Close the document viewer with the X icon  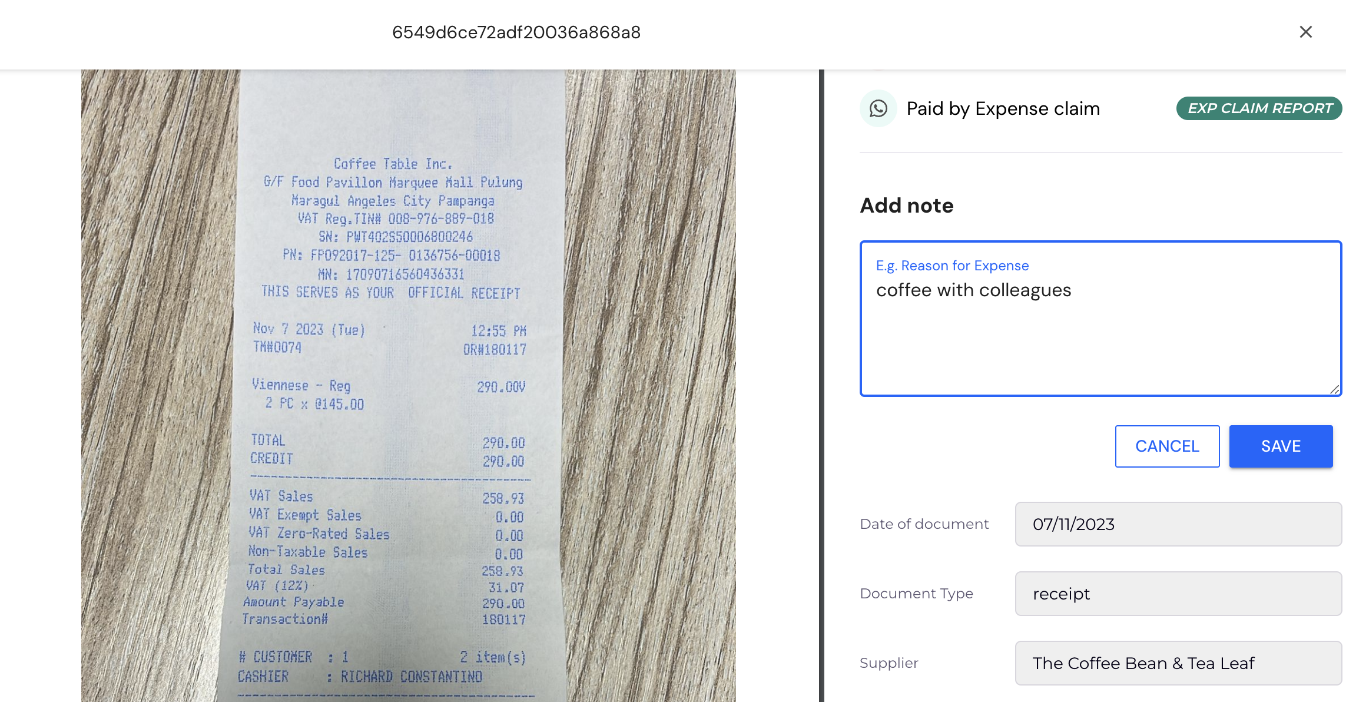(x=1305, y=32)
